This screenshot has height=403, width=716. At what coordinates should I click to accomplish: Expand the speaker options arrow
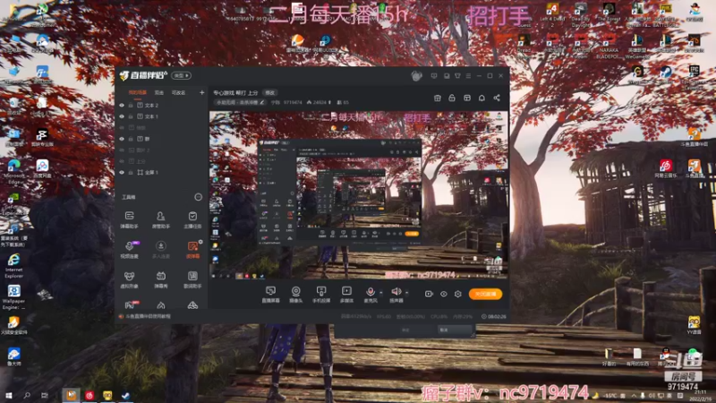pos(407,293)
